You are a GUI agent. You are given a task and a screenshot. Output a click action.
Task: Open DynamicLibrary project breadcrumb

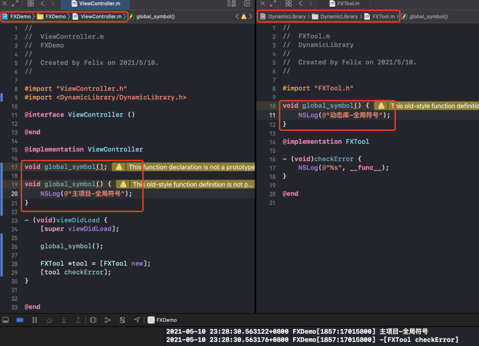(x=283, y=16)
